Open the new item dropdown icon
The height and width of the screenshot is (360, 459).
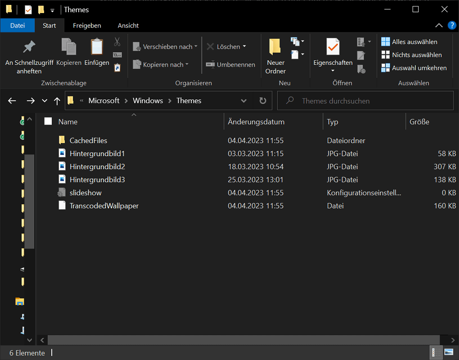coord(297,41)
